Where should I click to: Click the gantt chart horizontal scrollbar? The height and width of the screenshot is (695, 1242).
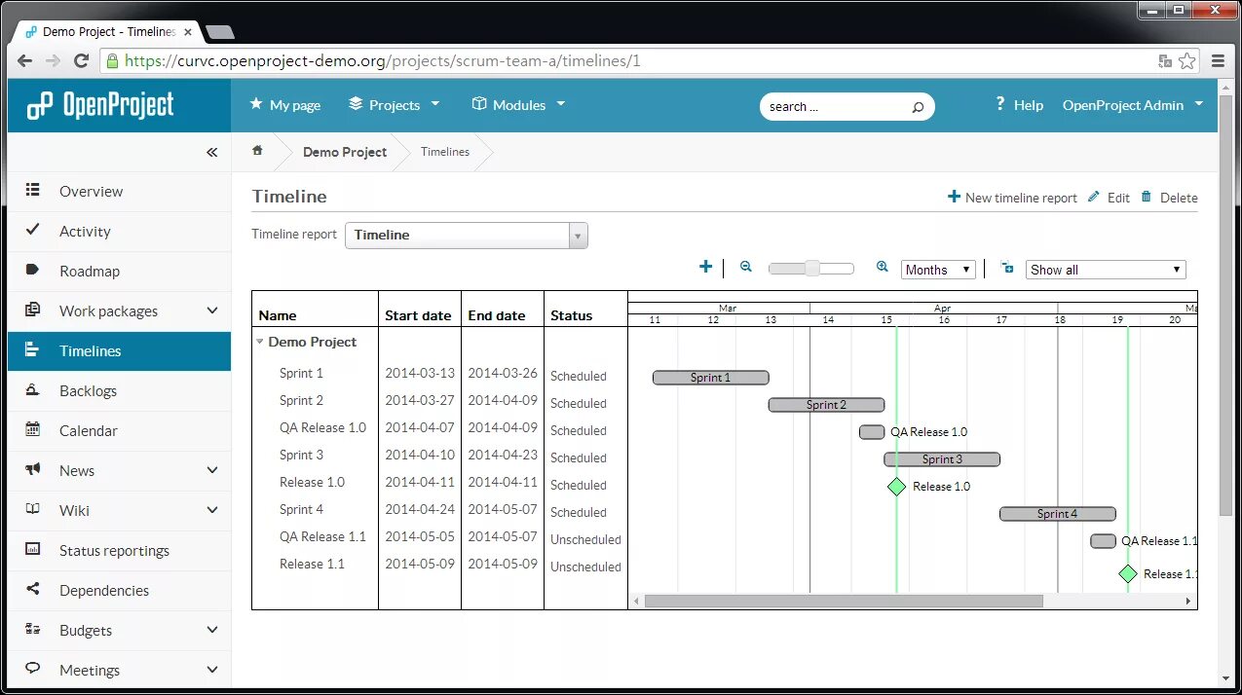tap(844, 602)
